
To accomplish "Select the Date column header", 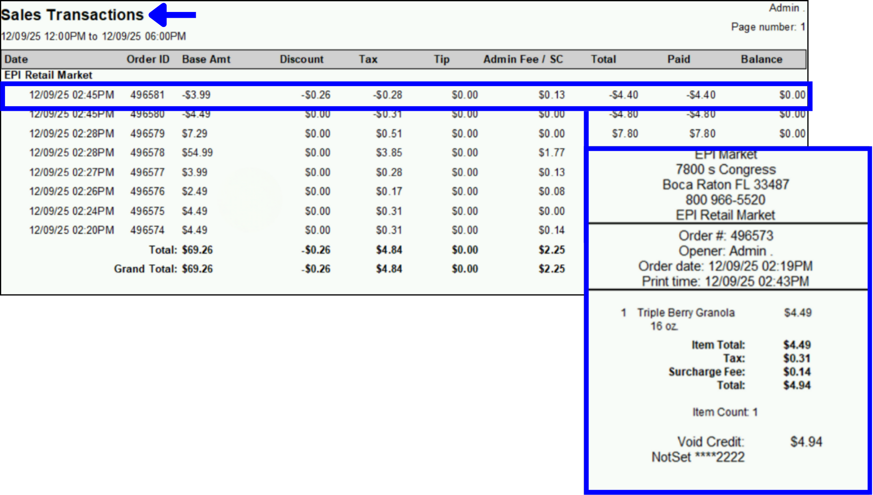I will pos(16,59).
